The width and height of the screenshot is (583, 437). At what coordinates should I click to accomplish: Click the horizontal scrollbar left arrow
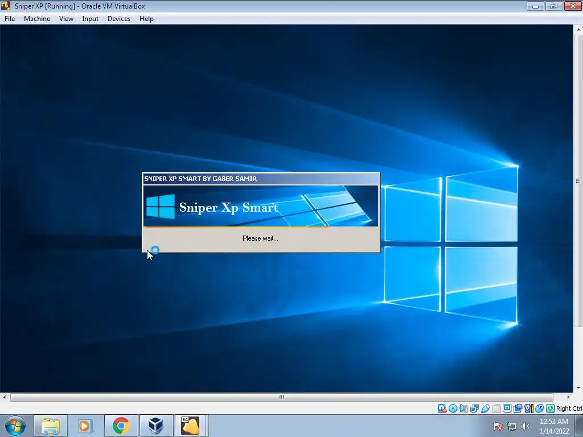4,397
